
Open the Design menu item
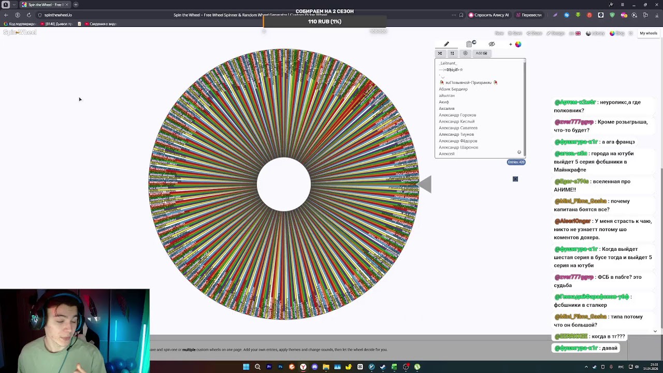[555, 33]
